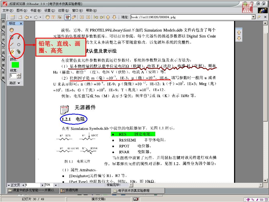Image resolution: width=269 pixels, height=202 pixels.
Task: Open the NOTE sticky annotation on the page
Action: click(x=65, y=110)
